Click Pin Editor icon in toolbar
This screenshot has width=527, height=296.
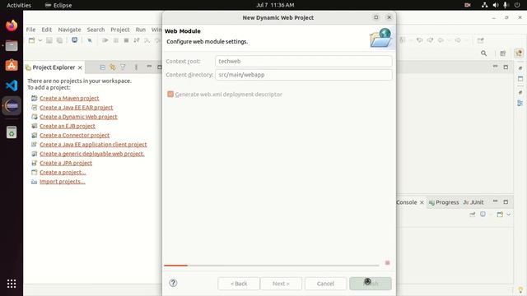click(480, 40)
